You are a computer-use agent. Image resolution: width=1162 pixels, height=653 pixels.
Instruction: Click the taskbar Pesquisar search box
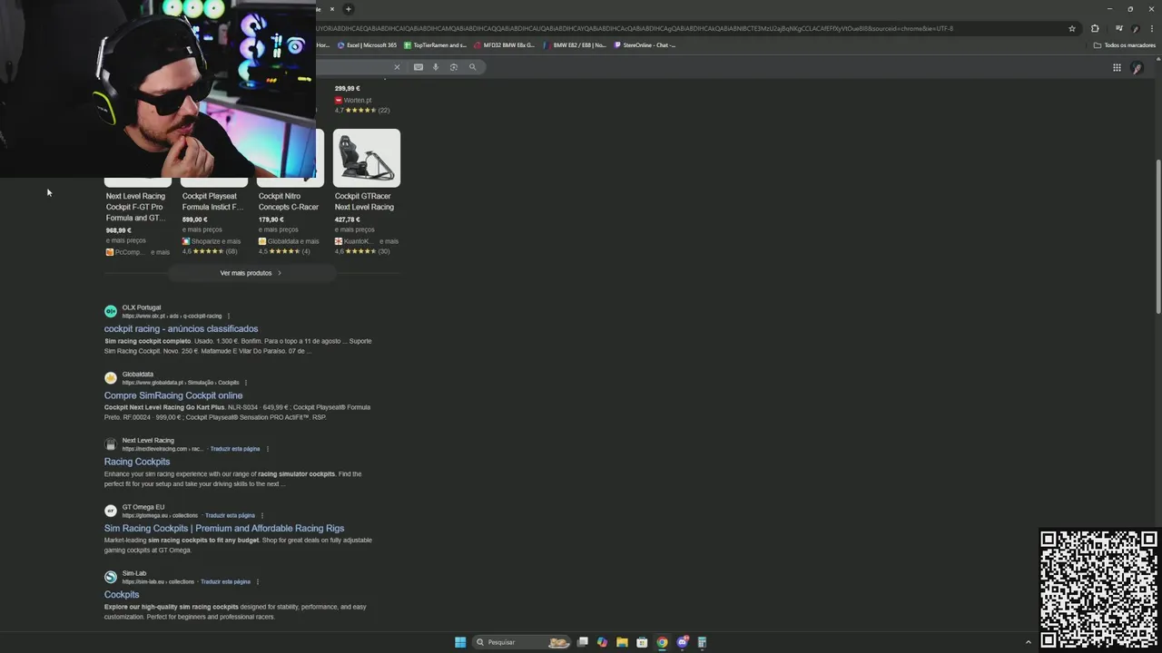click(x=522, y=642)
